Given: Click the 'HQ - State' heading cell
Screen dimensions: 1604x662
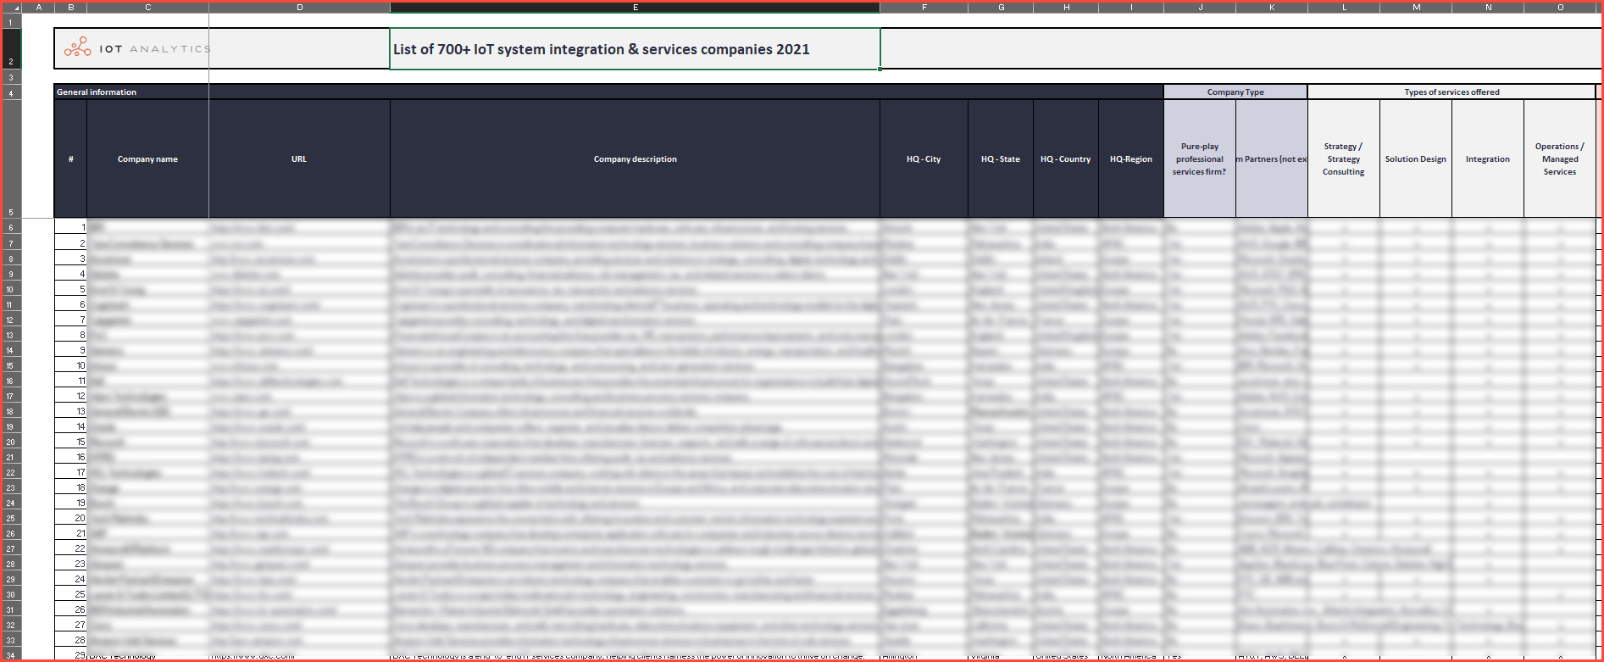Looking at the screenshot, I should coord(1001,159).
